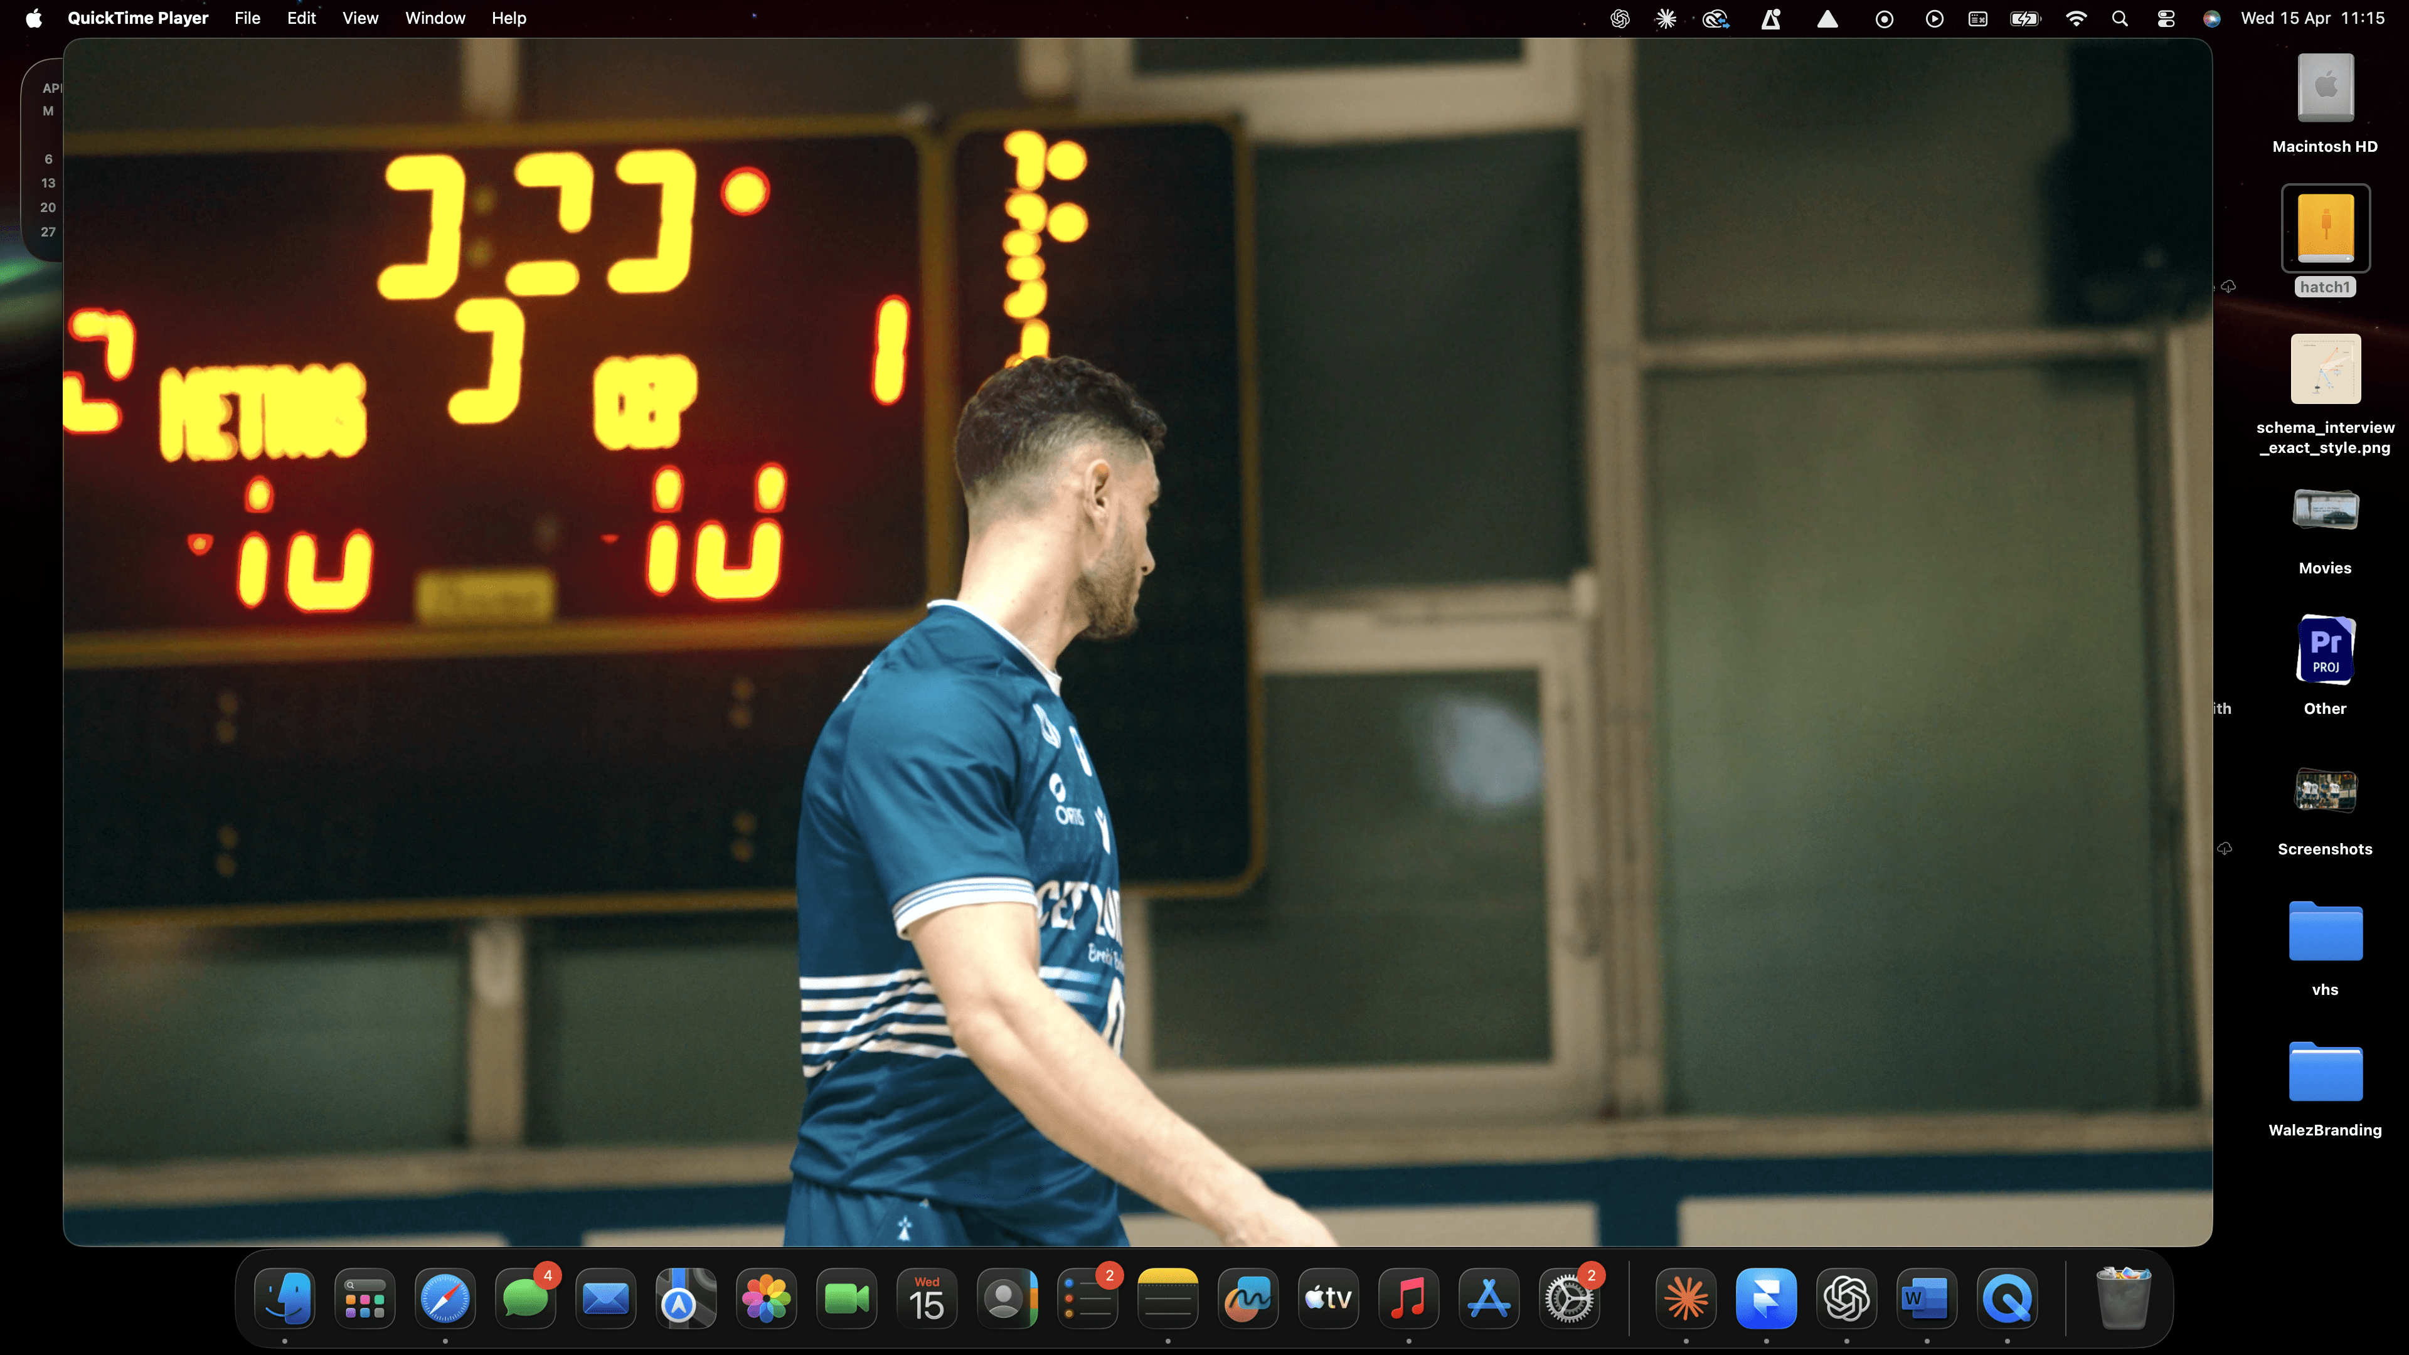Open the Claude app in dock
This screenshot has height=1355, width=2409.
click(x=1685, y=1298)
